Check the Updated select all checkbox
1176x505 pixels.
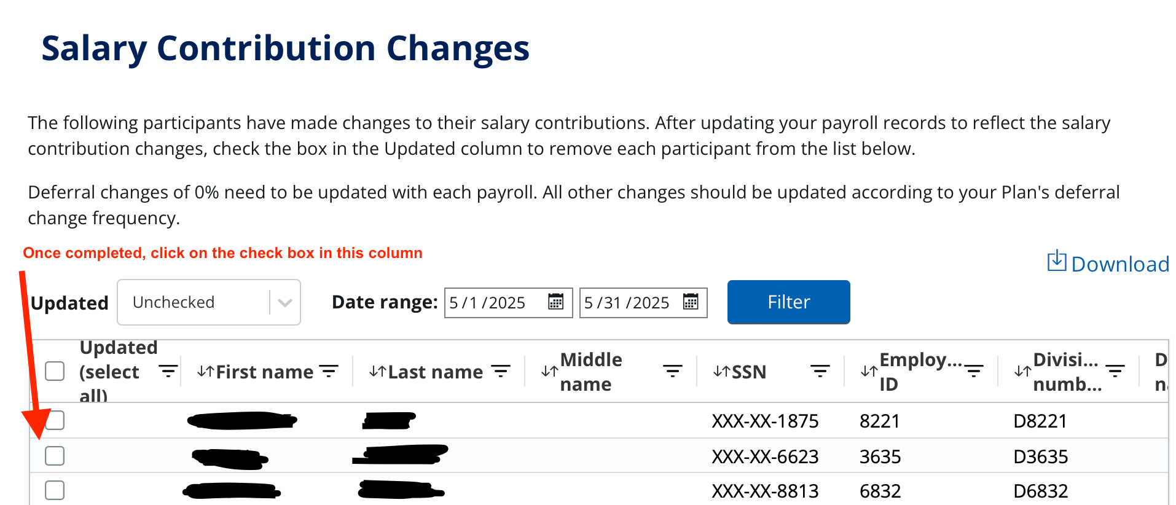pyautogui.click(x=55, y=371)
